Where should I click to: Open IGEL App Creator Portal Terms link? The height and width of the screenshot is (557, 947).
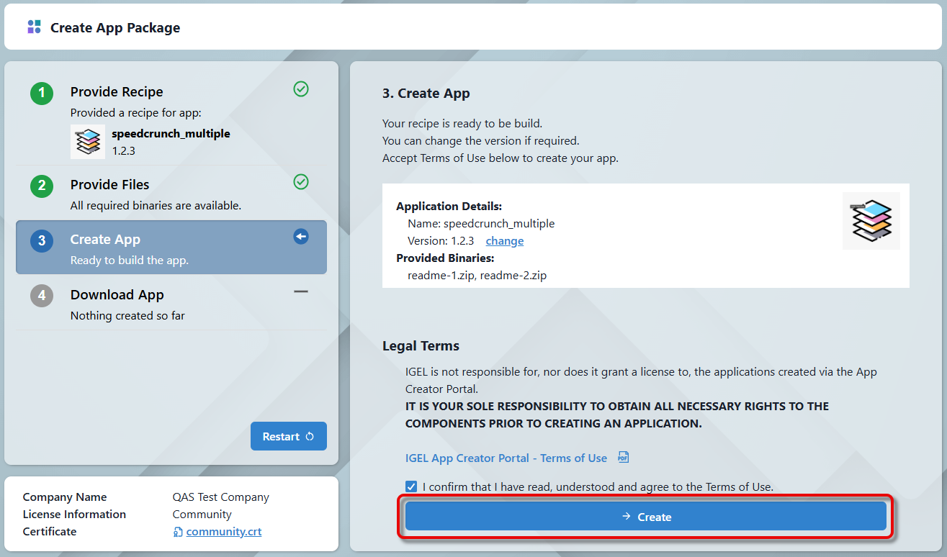(506, 458)
